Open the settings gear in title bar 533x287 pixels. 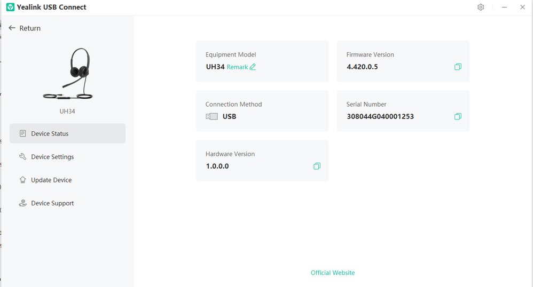point(481,7)
